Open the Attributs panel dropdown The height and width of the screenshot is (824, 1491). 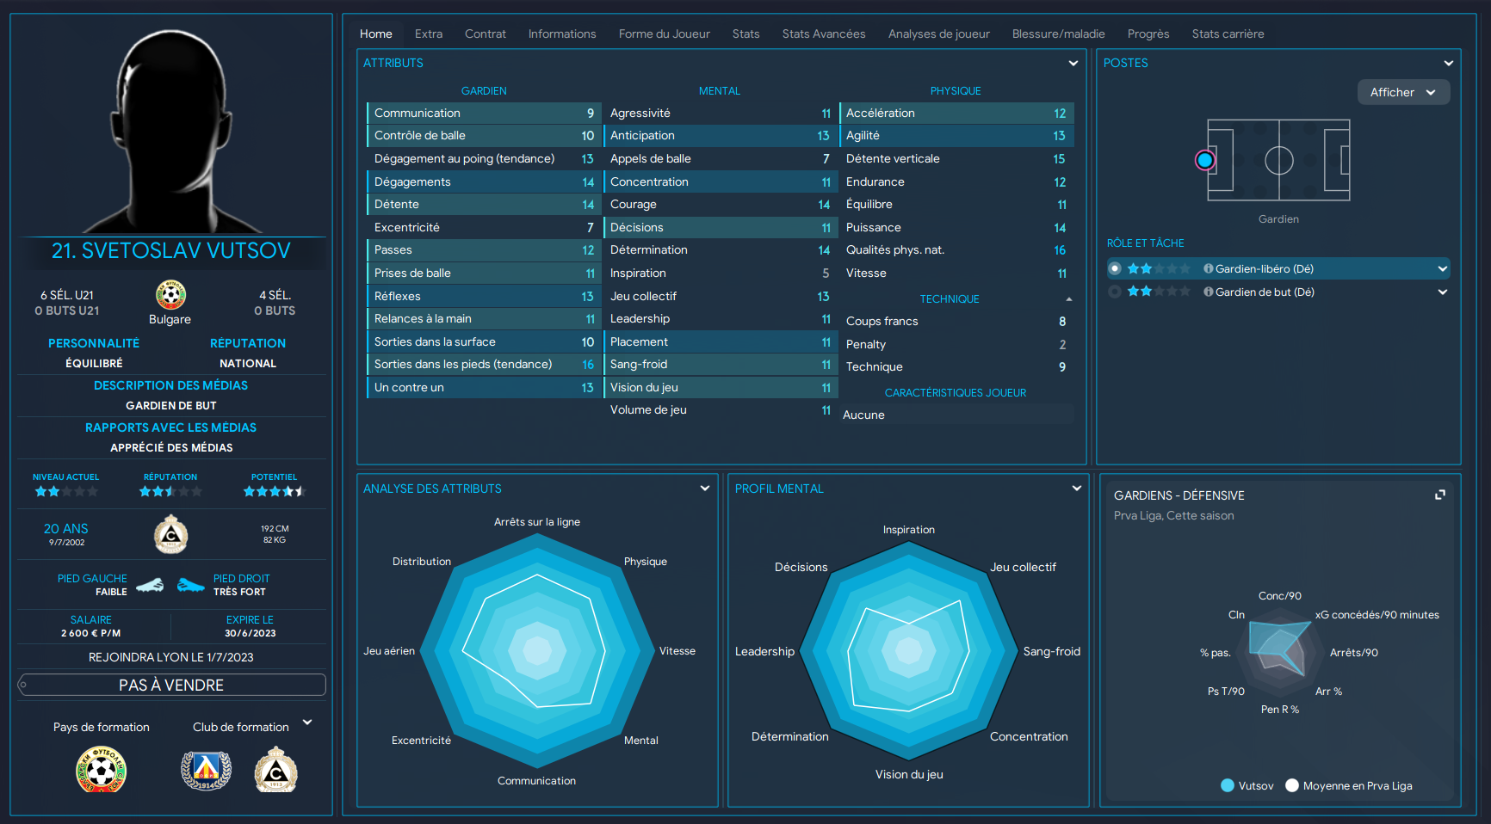click(x=1073, y=63)
